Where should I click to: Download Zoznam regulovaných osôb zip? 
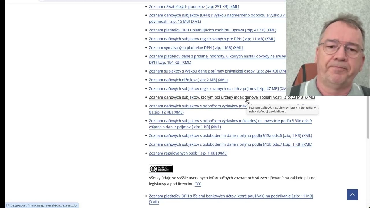(188, 153)
